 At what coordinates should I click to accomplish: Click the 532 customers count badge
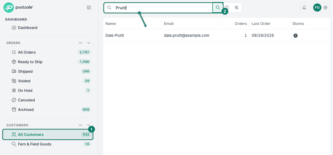(86, 134)
